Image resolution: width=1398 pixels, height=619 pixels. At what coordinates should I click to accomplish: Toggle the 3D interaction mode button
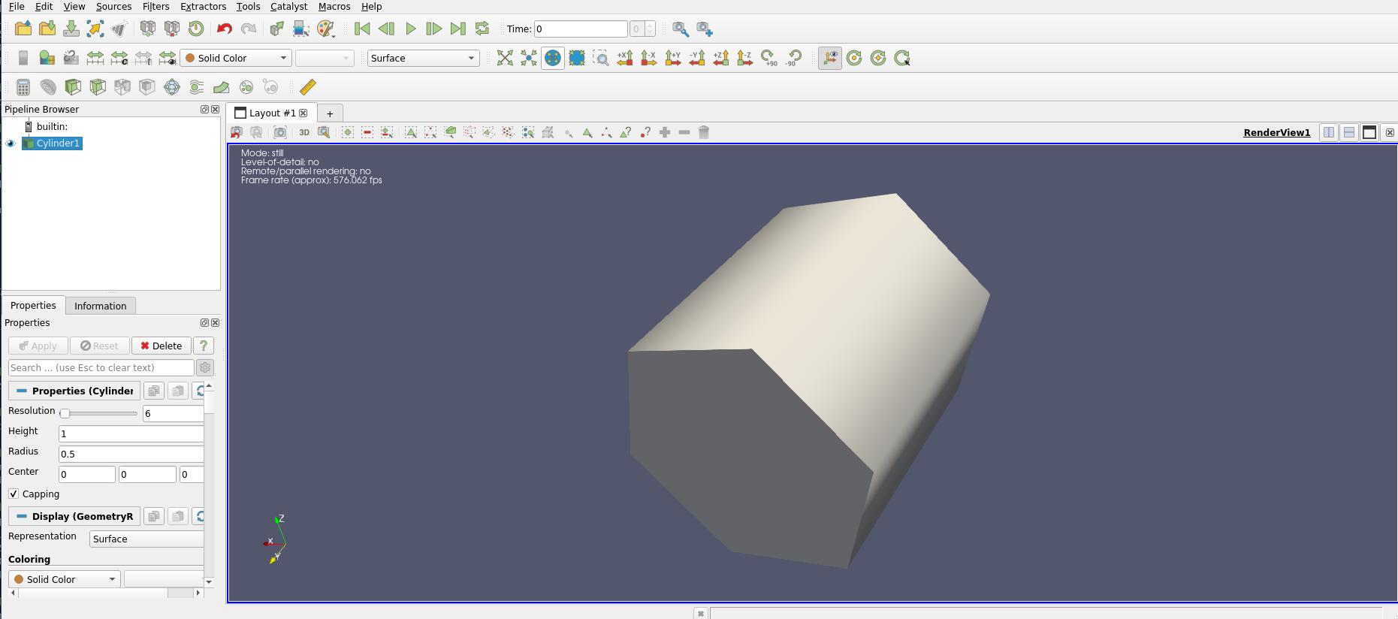point(304,132)
